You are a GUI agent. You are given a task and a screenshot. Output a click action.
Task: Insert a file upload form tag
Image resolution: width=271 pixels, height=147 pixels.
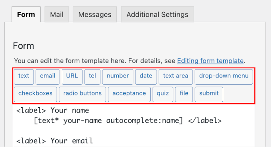tap(184, 95)
